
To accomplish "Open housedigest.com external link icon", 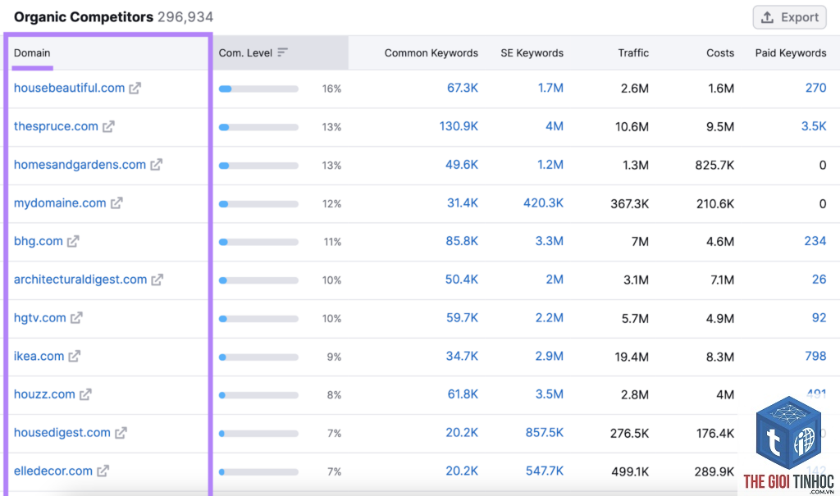I will 121,433.
